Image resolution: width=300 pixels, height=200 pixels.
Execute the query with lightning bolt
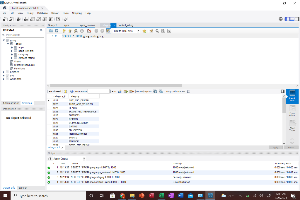click(x=64, y=31)
